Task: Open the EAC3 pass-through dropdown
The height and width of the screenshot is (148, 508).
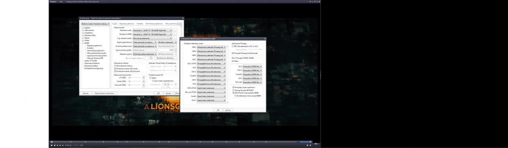Action: (x=253, y=70)
